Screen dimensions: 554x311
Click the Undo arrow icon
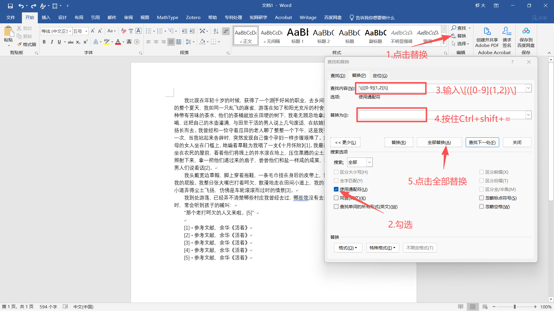pos(21,6)
